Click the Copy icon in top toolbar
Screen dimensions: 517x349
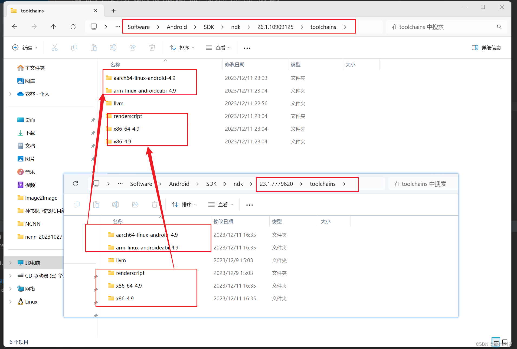74,48
